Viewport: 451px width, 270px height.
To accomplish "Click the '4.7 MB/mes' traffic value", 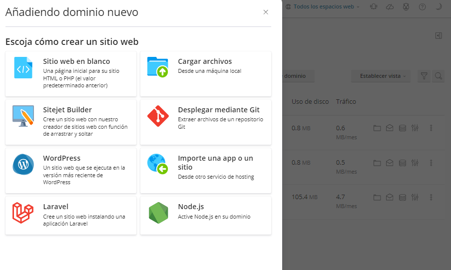I will 346,201.
